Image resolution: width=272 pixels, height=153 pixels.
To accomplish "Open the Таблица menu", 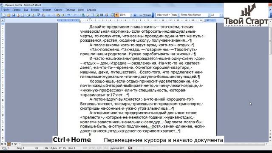I will coord(70,10).
